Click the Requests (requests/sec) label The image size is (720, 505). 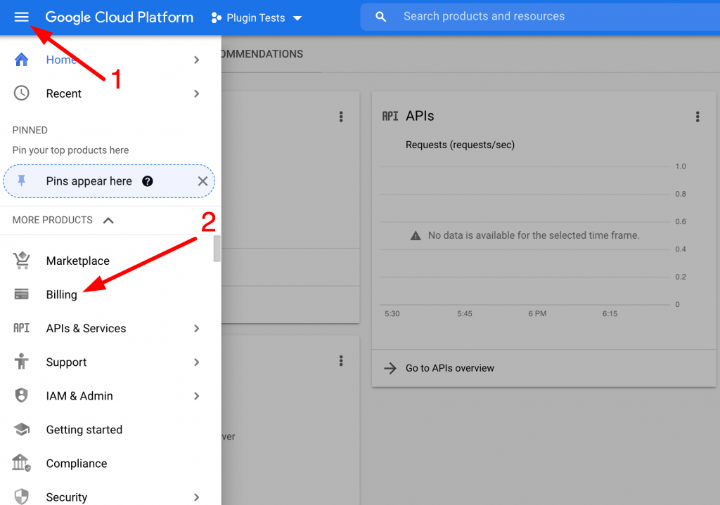[460, 145]
